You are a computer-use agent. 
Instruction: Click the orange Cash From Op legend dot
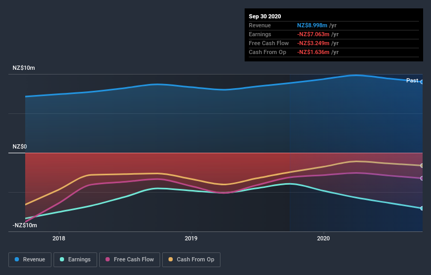171,259
